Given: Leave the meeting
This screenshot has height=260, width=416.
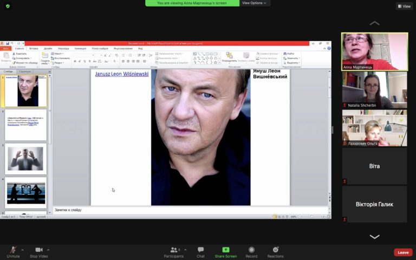Looking at the screenshot, I should point(403,252).
